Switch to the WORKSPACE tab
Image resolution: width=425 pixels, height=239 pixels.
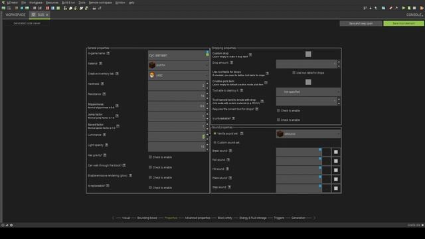pos(15,15)
